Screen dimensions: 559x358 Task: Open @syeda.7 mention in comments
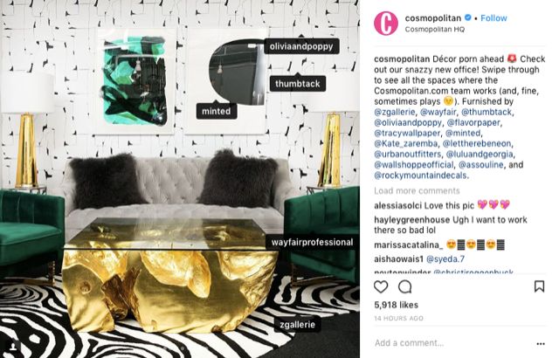point(445,259)
